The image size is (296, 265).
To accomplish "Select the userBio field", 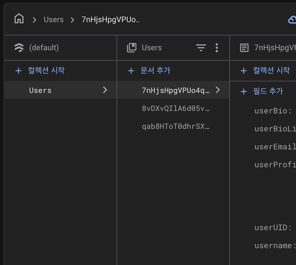I will (x=271, y=111).
